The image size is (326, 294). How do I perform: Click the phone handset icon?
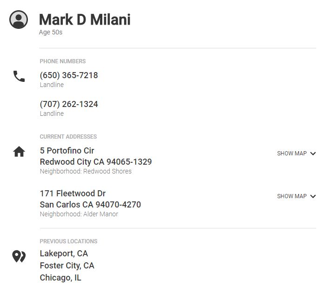click(19, 76)
